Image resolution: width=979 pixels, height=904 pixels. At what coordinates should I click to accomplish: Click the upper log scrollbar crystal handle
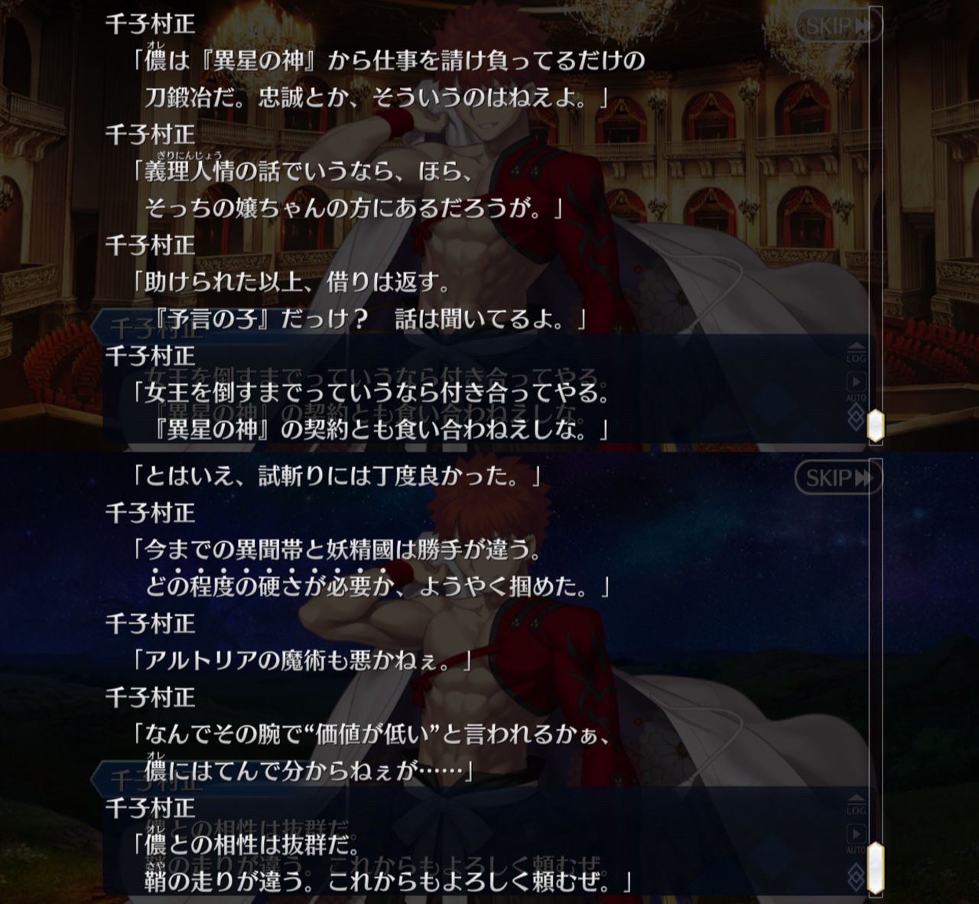point(875,425)
